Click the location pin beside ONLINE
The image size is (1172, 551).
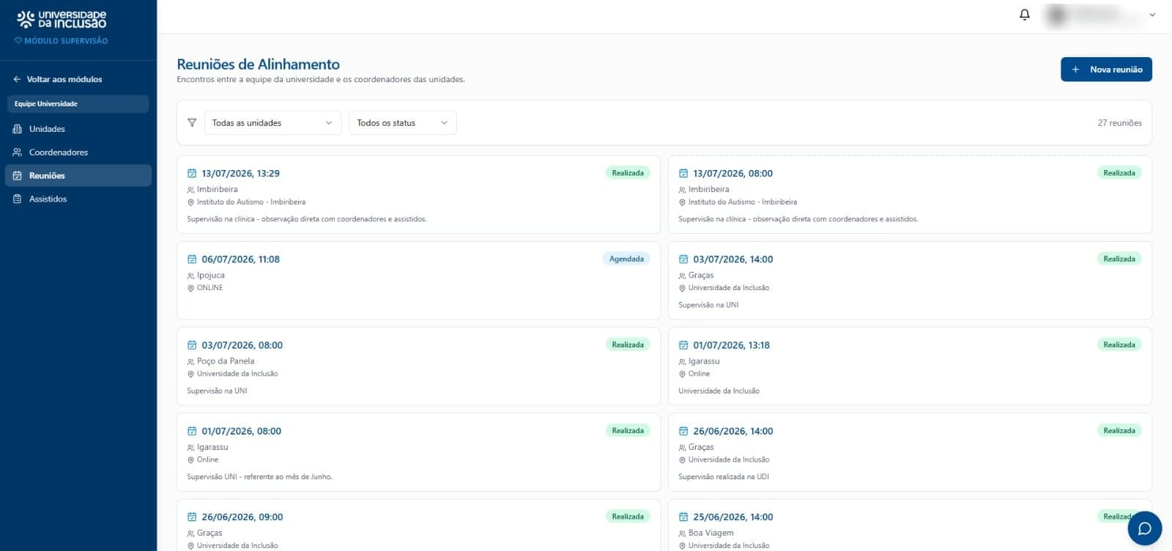click(190, 289)
